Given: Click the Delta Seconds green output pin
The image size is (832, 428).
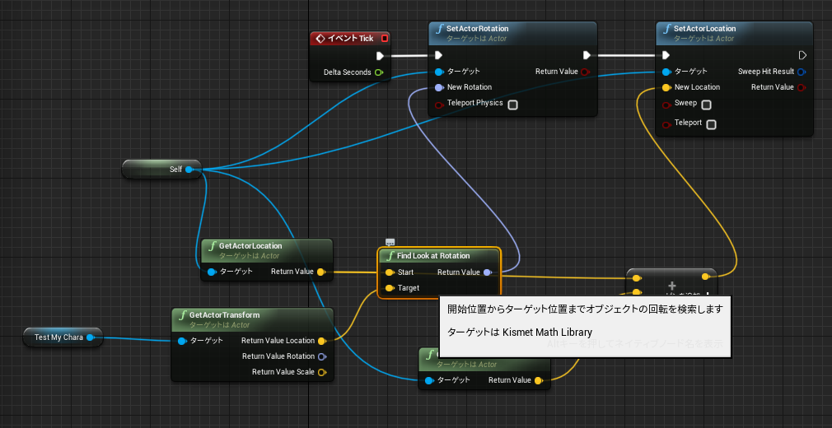Looking at the screenshot, I should click(378, 72).
